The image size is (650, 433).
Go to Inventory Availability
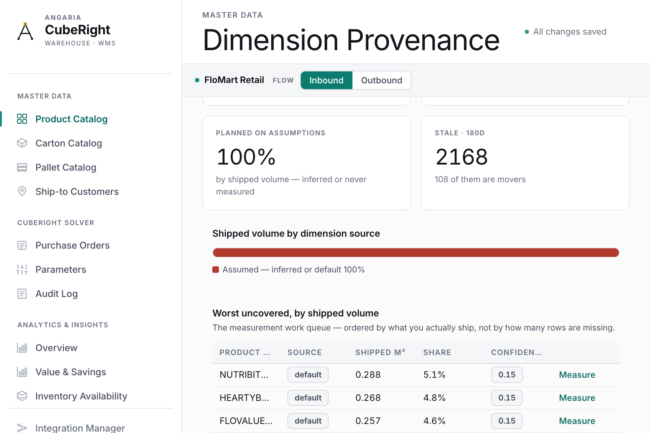point(81,396)
